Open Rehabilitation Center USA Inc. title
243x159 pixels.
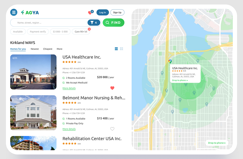(x=92, y=139)
